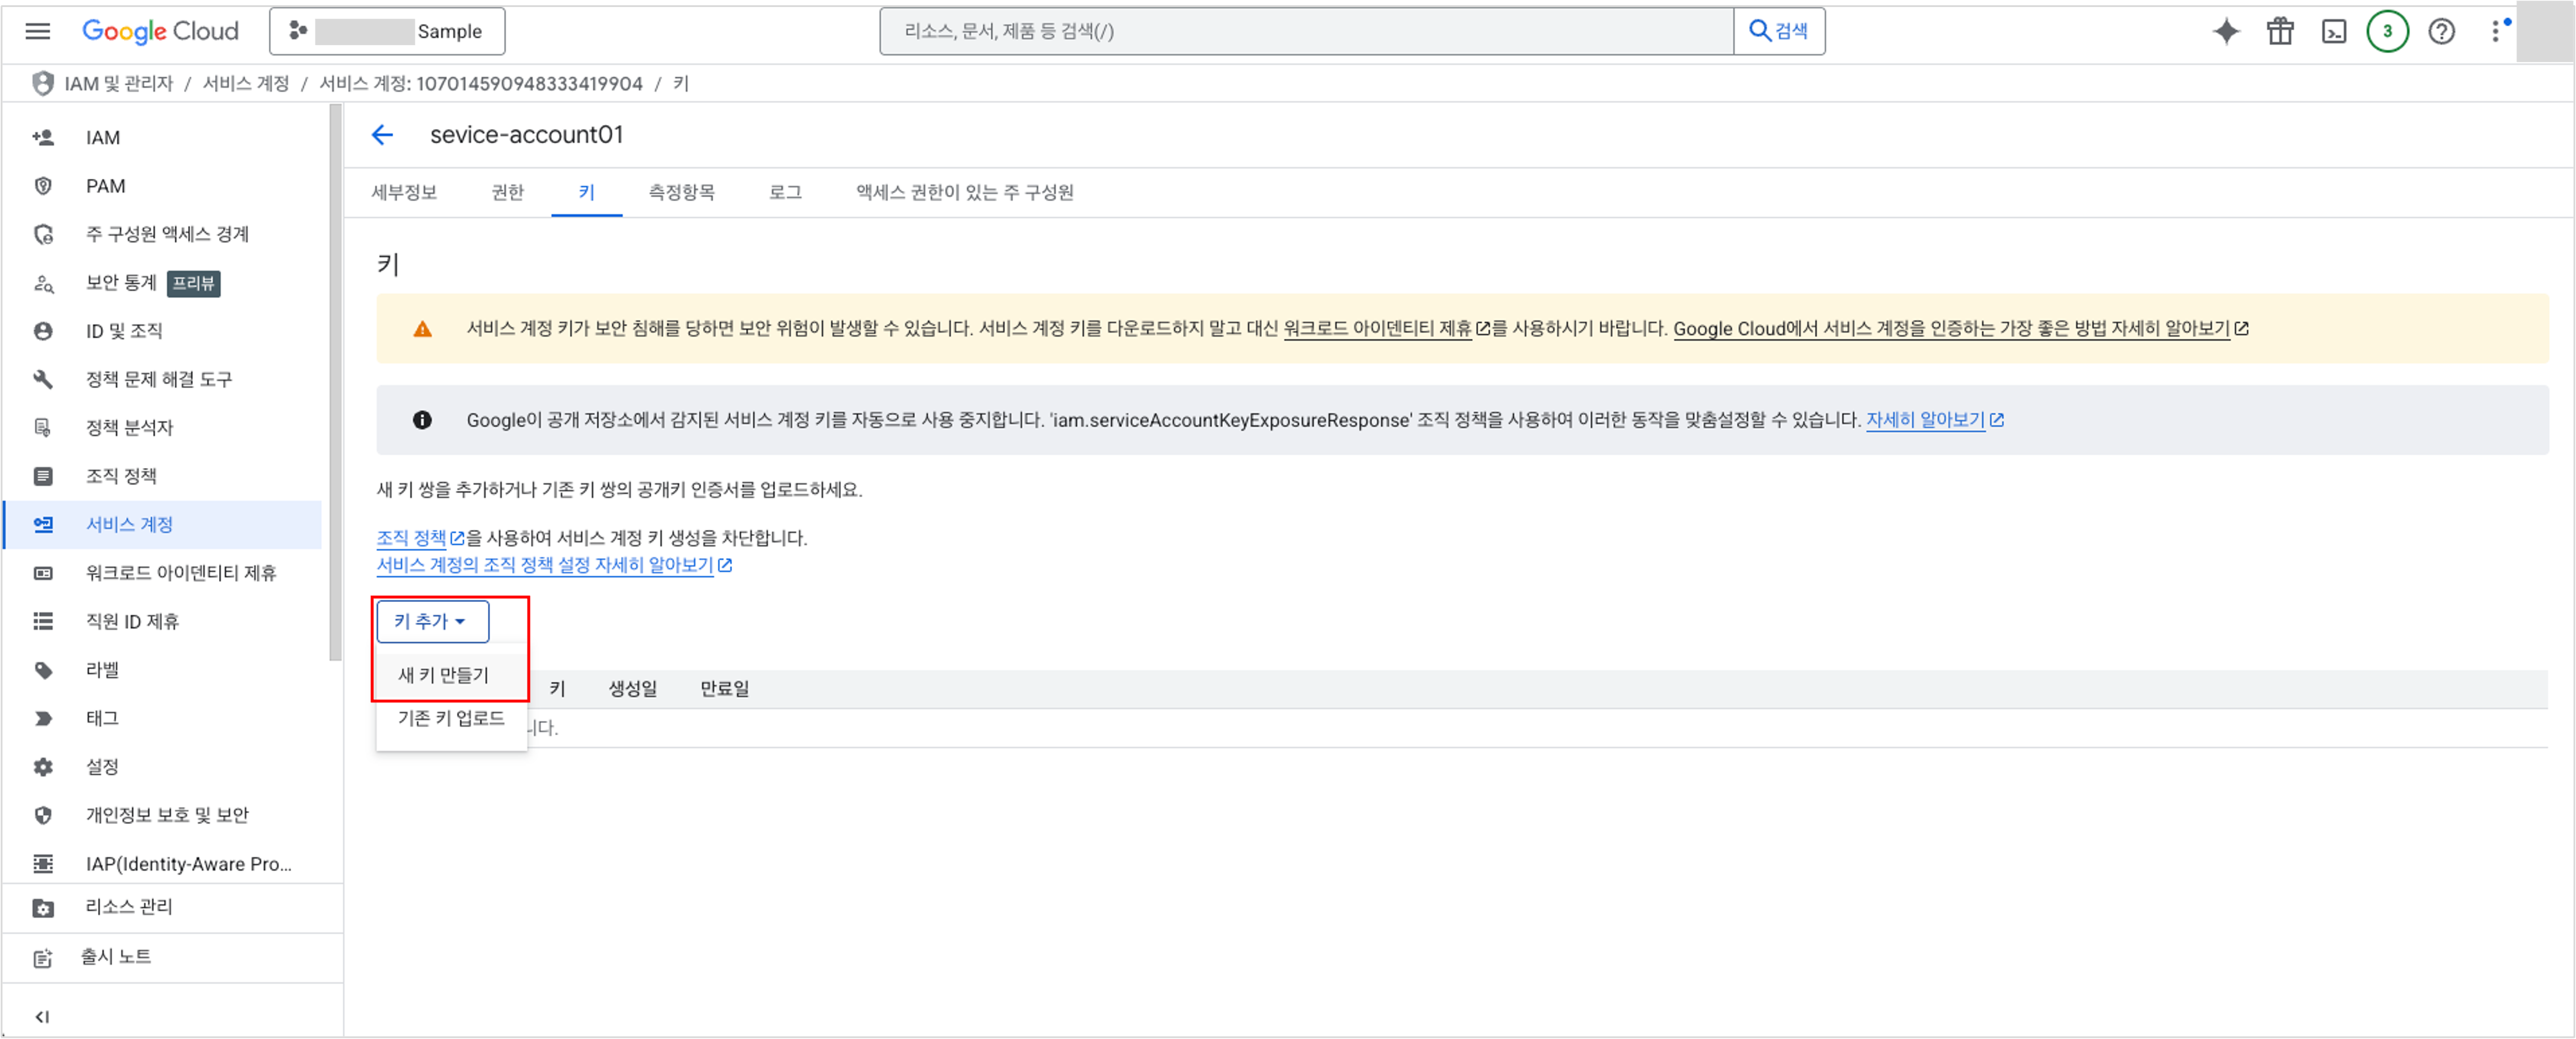
Task: View notifications showing 3 activities
Action: tap(2388, 31)
